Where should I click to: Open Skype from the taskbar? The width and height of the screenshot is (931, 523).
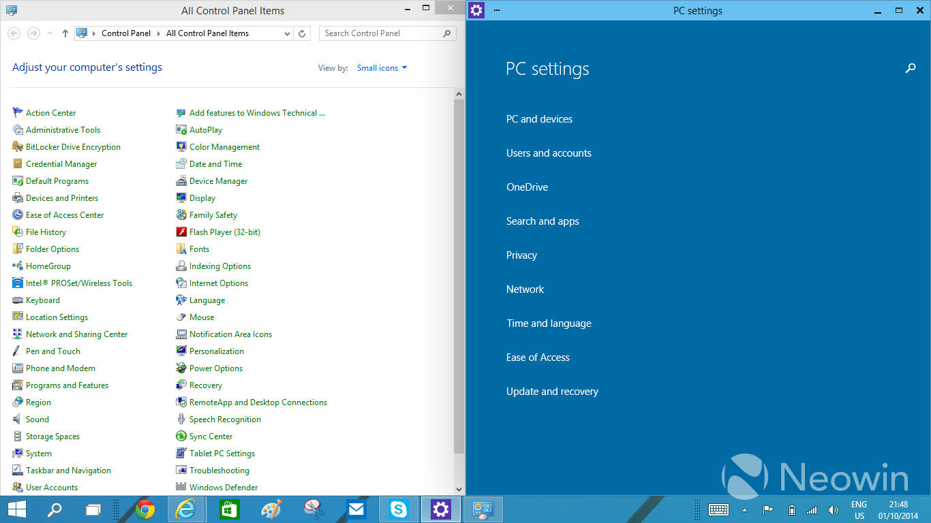pyautogui.click(x=398, y=509)
